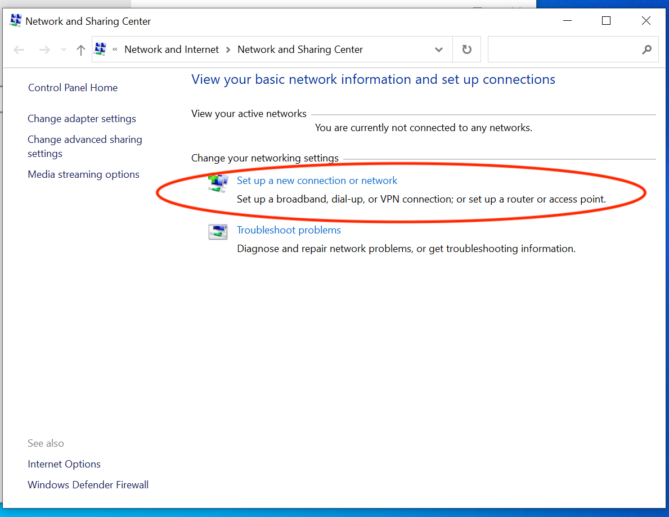
Task: Open Control Panel Home
Action: pyautogui.click(x=73, y=88)
